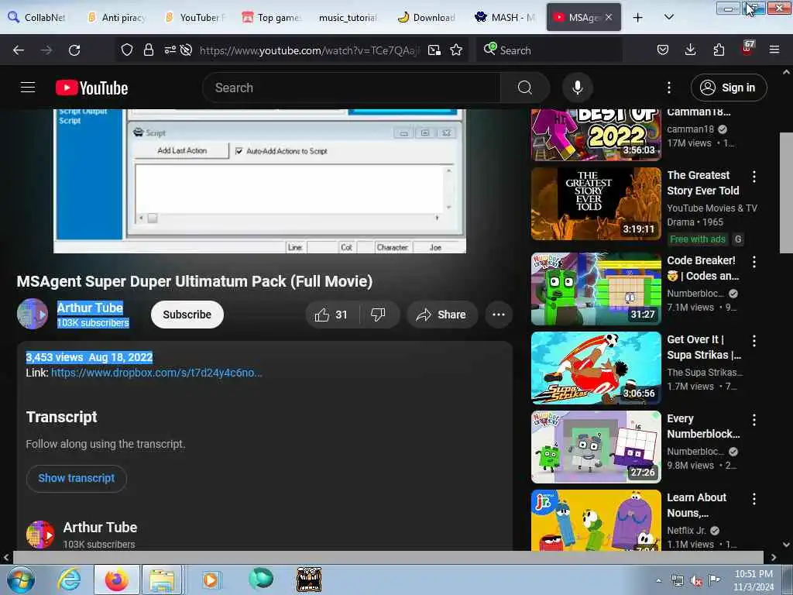Open the Firefox application menu
Screen dimensions: 793x595
tap(774, 50)
